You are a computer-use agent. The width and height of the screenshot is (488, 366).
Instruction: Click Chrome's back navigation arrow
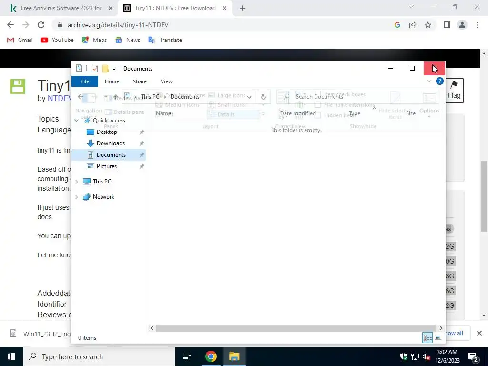pyautogui.click(x=10, y=25)
